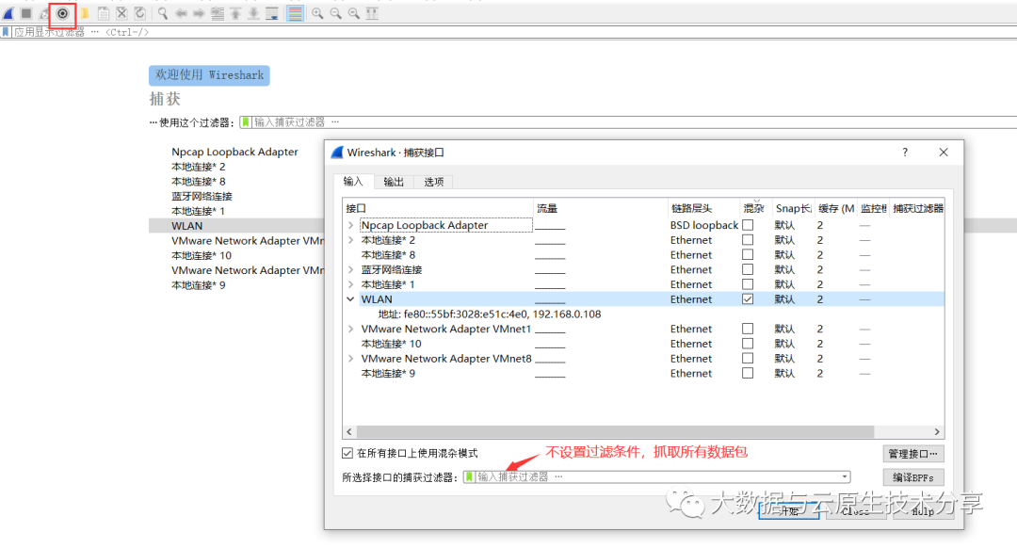
Task: Select Npcap Loopback Adapter in the welcome page list
Action: pyautogui.click(x=234, y=152)
